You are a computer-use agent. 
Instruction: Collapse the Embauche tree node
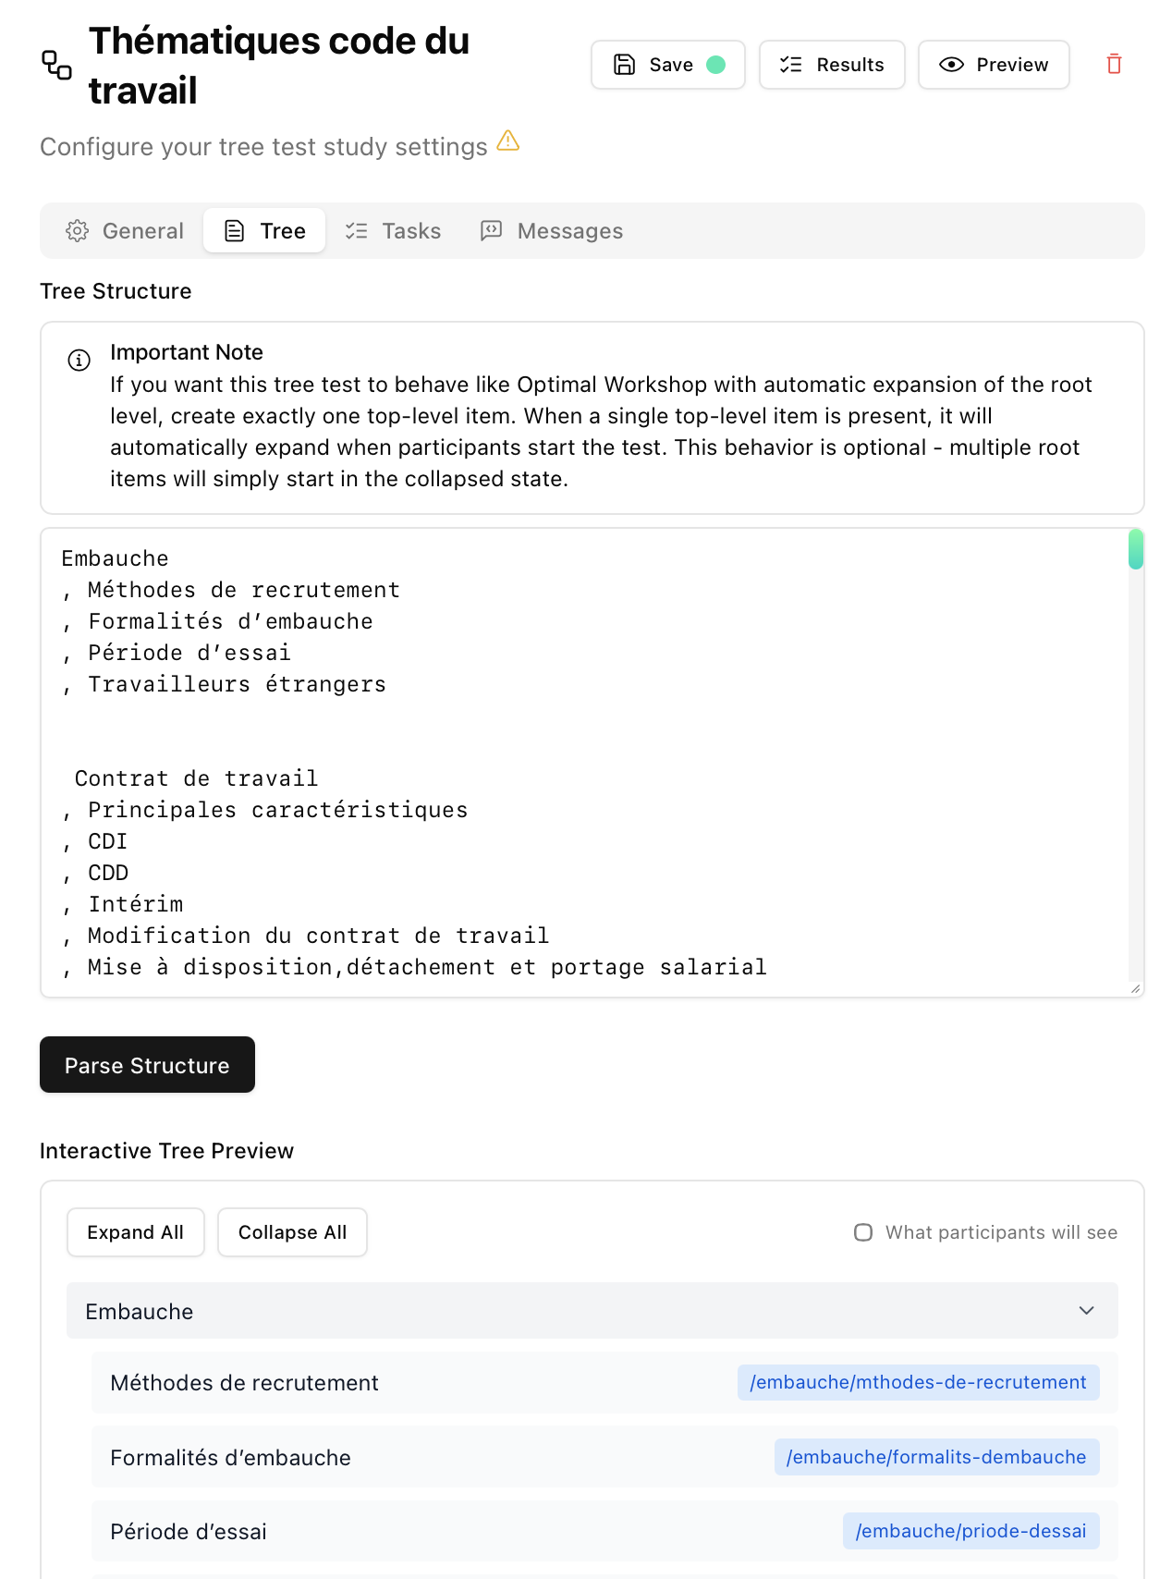1087,1311
